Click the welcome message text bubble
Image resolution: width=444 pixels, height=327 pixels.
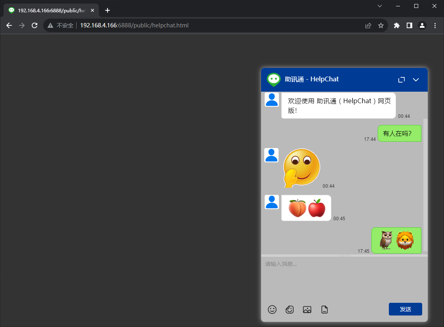[x=339, y=106]
